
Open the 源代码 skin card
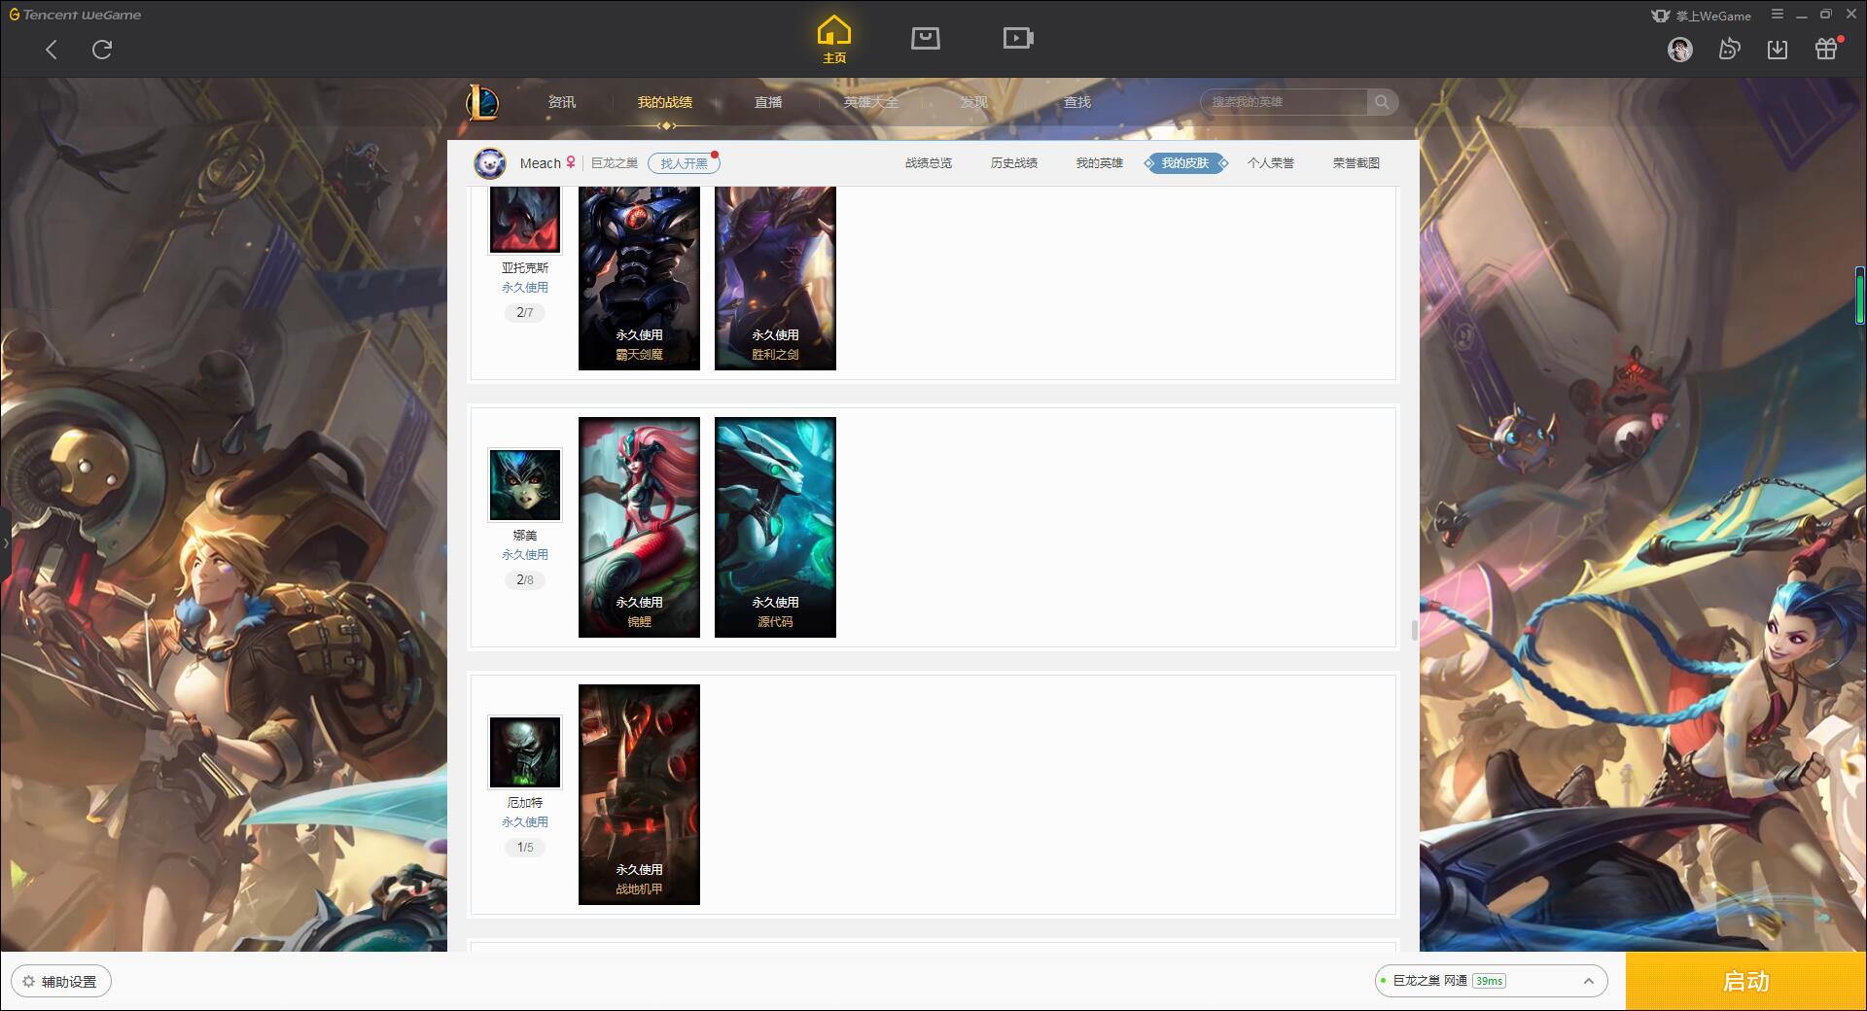pos(775,527)
